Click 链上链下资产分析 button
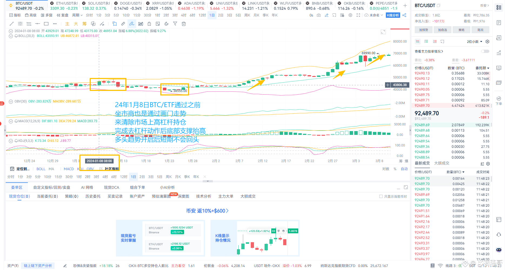This screenshot has height=270, width=505. (38, 266)
